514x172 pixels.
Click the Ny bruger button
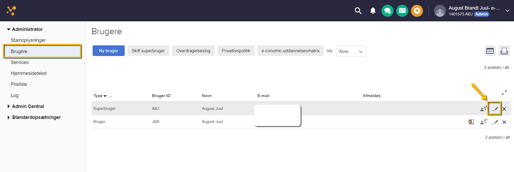(108, 51)
